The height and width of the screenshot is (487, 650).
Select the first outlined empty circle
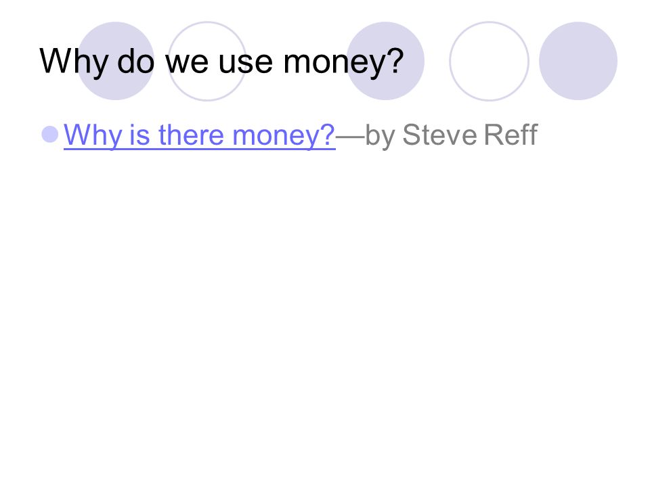point(207,61)
